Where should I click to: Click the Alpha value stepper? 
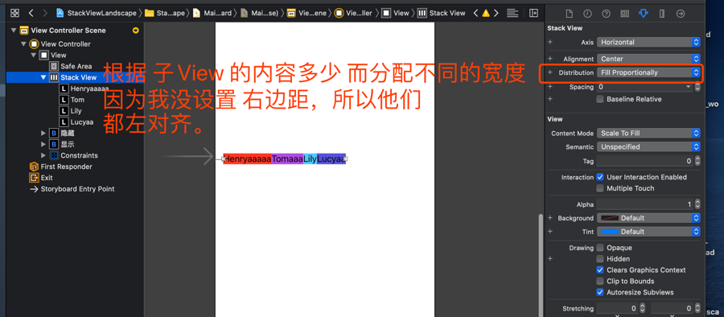(697, 204)
